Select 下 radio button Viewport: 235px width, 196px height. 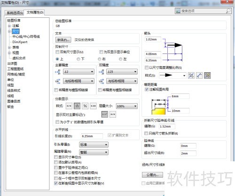[78, 59]
